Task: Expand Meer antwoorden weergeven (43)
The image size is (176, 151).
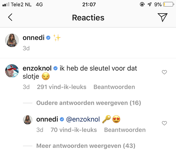Action: [86, 146]
